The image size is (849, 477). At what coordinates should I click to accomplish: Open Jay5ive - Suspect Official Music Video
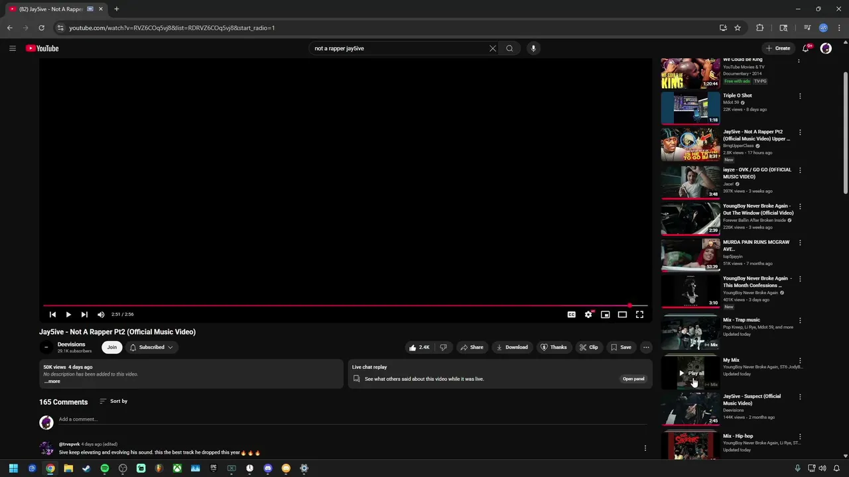[x=751, y=399]
